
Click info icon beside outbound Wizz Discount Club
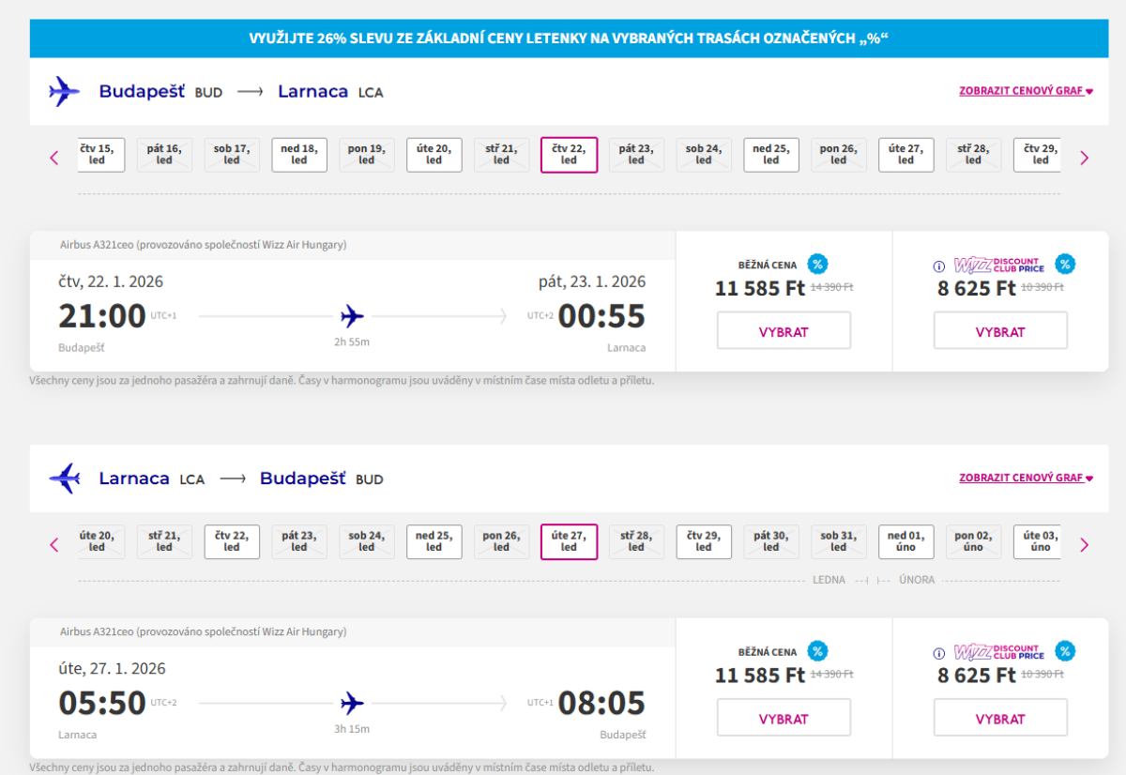coord(939,266)
